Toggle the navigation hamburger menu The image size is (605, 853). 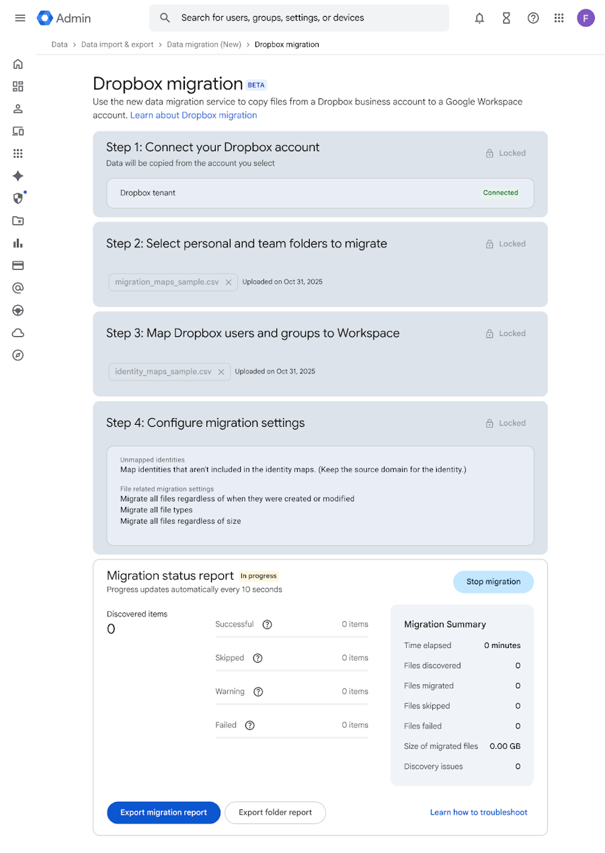pos(19,18)
